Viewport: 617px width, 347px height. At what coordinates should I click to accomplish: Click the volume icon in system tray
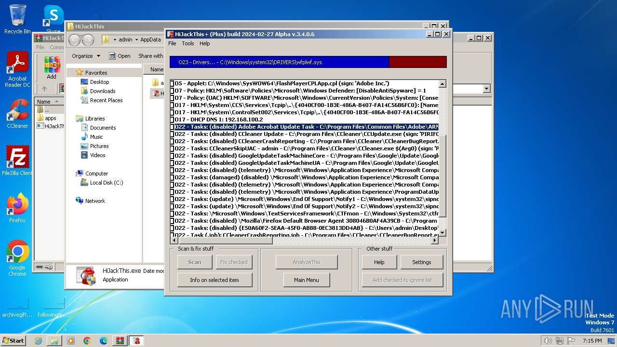(548, 341)
